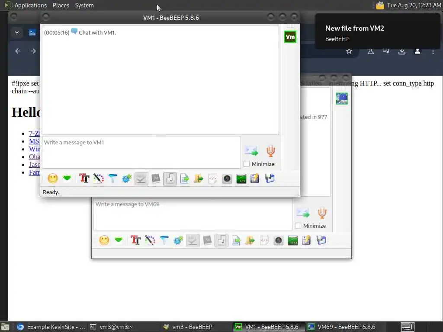Click green screen icon in VM69 toolbar
The height and width of the screenshot is (332, 443).
coord(293,240)
